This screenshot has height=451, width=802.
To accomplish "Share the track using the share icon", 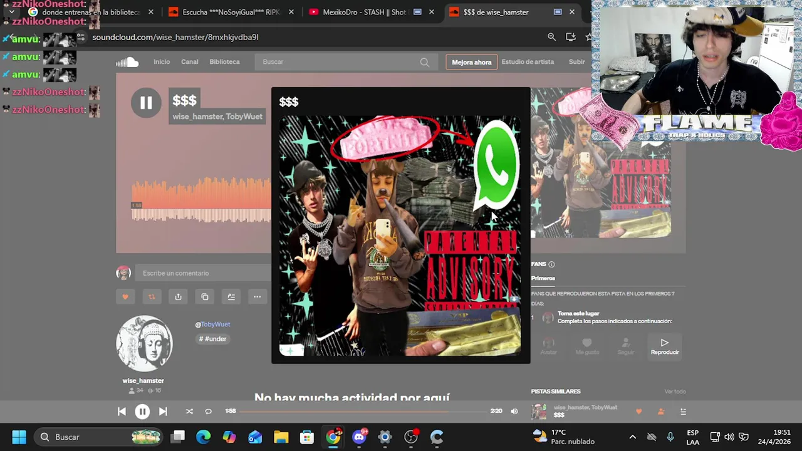I will click(178, 297).
